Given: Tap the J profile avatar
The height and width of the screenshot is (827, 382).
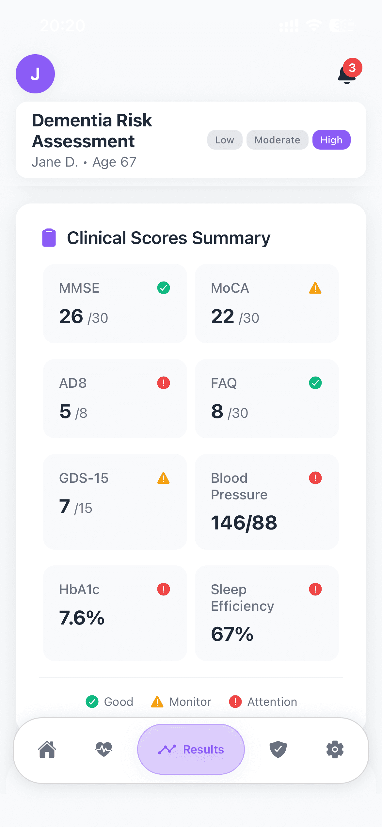Looking at the screenshot, I should [x=35, y=74].
